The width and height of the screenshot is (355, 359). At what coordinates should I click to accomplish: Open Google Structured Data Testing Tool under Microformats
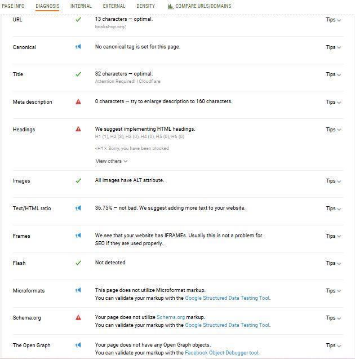click(x=227, y=298)
